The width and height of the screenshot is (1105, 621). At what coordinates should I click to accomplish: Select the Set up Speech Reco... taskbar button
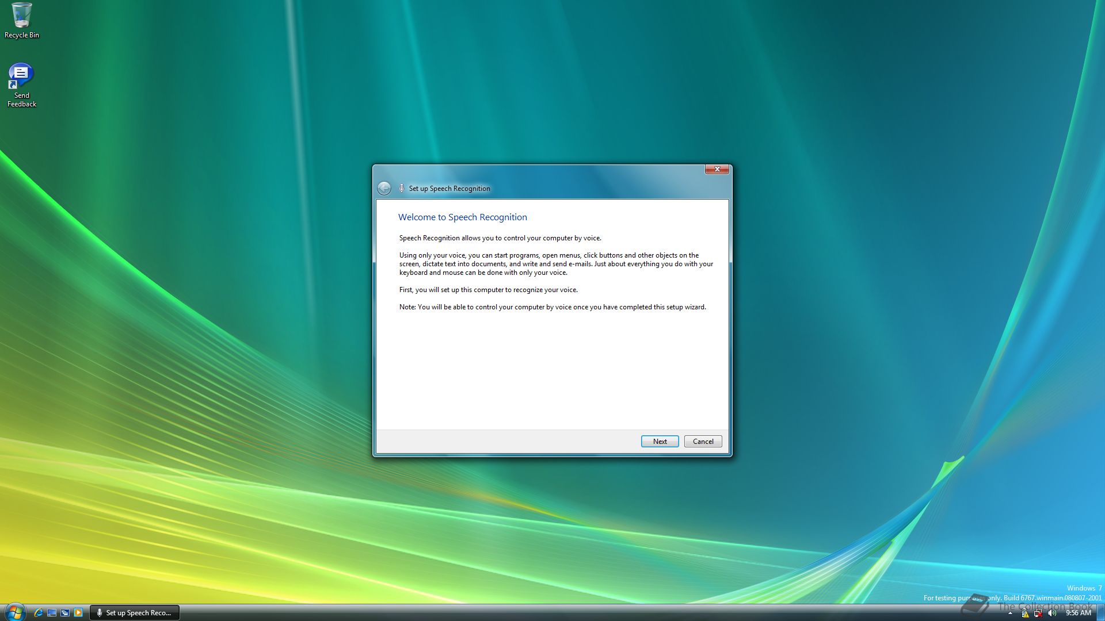135,613
